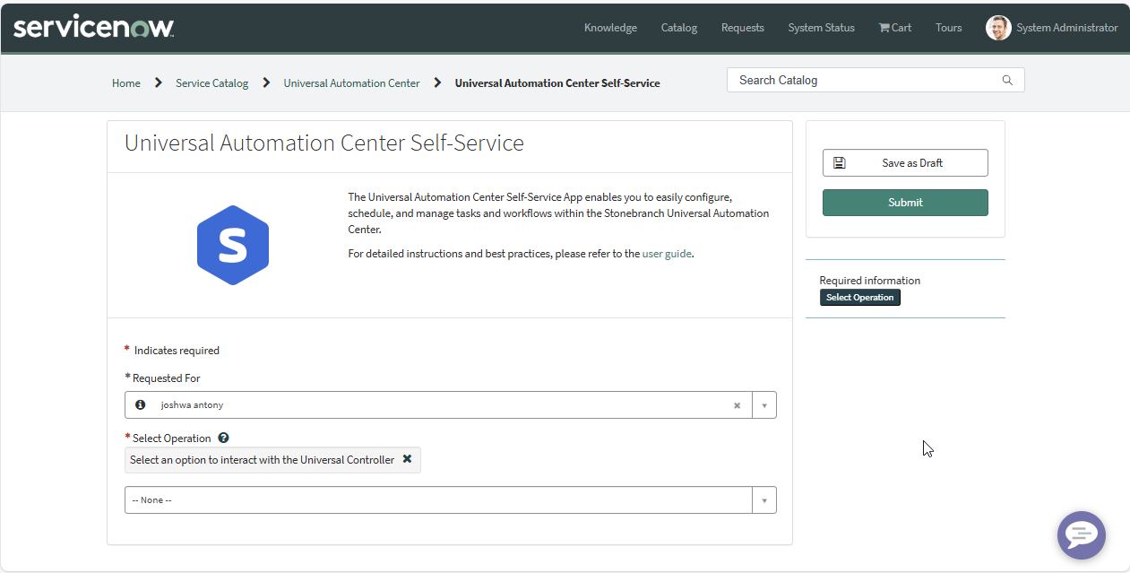Click the current page breadcrumb Universal Automation Center Self-Service
This screenshot has width=1130, height=573.
(x=557, y=82)
